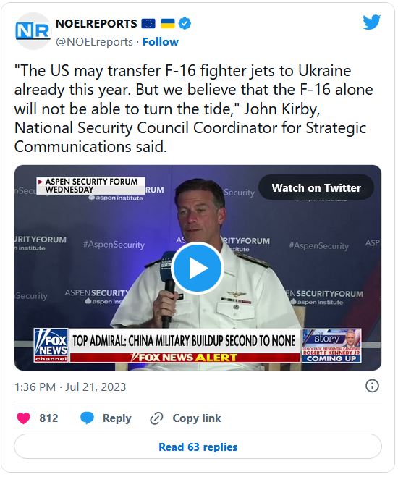Play the embedded Fox News video
The height and width of the screenshot is (477, 398).
(198, 269)
